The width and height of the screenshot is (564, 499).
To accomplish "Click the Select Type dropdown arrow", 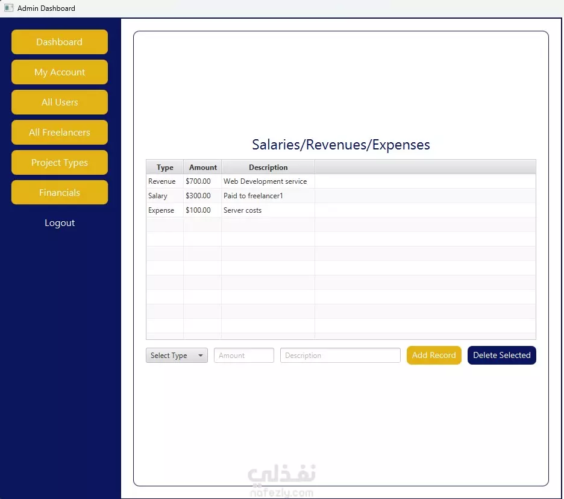I will (200, 356).
